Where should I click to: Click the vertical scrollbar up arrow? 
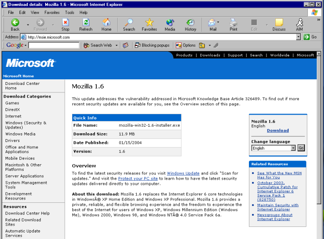click(318, 53)
